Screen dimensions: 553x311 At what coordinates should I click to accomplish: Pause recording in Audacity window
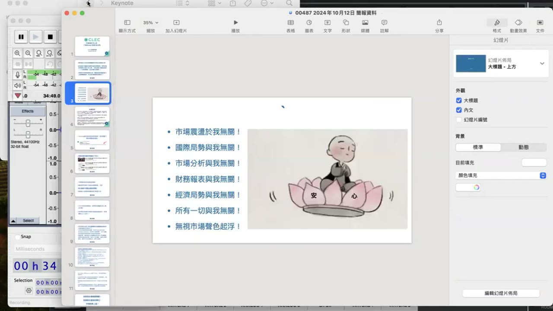[21, 37]
